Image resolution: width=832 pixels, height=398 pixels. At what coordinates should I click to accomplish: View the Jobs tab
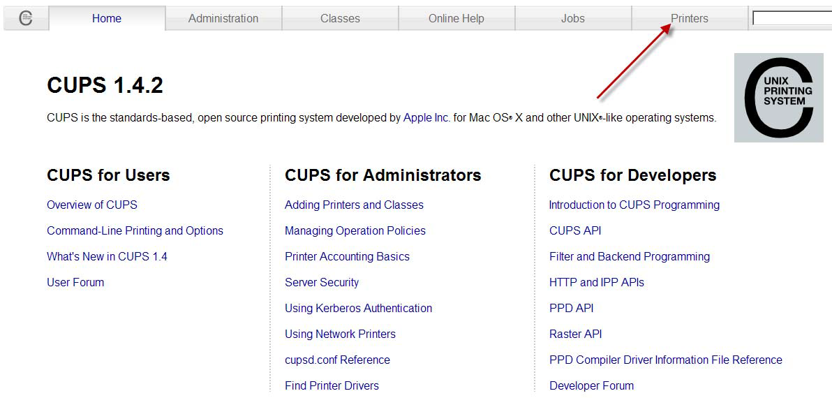[x=572, y=19]
